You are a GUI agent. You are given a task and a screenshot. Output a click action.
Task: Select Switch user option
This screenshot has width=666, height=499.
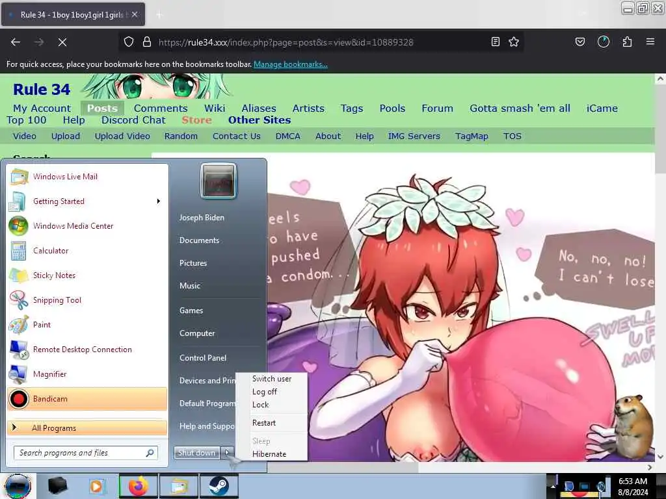click(272, 379)
